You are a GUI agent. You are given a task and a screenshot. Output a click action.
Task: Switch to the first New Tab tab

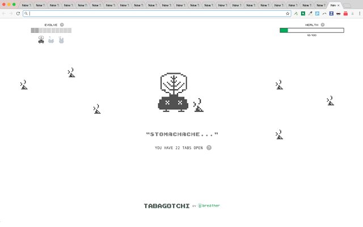click(27, 5)
